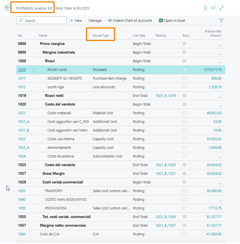240x244 pixels.
Task: Click Margine netto commerciale row name
Action: click(x=63, y=226)
